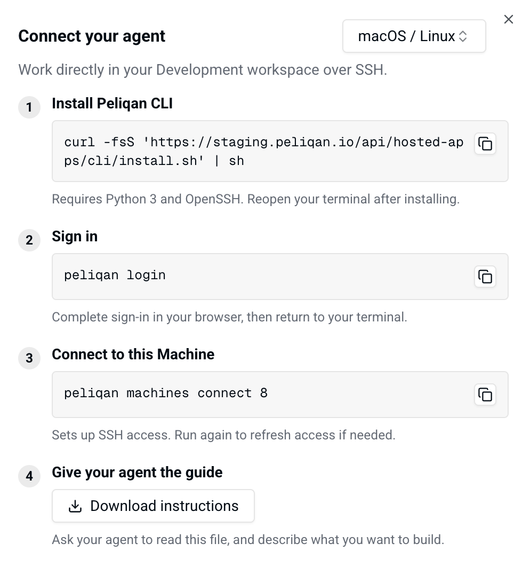Screen dimensions: 530x567
Task: Click the Connect your agent title
Action: [92, 36]
